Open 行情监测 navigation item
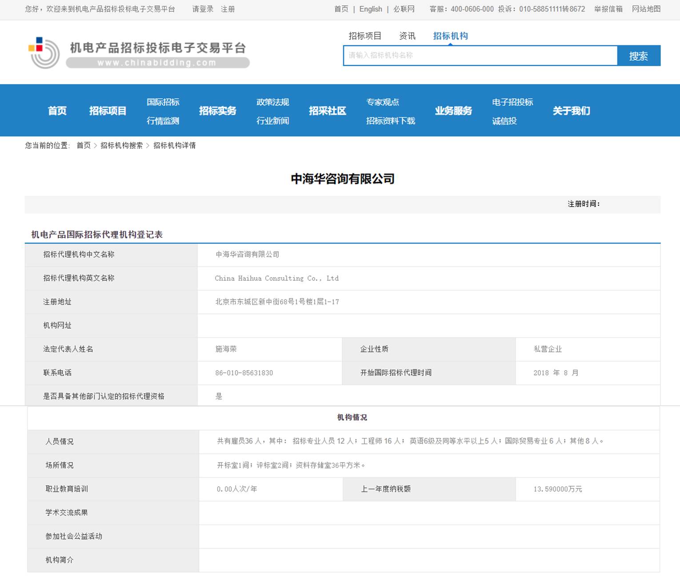The image size is (680, 579). [163, 121]
